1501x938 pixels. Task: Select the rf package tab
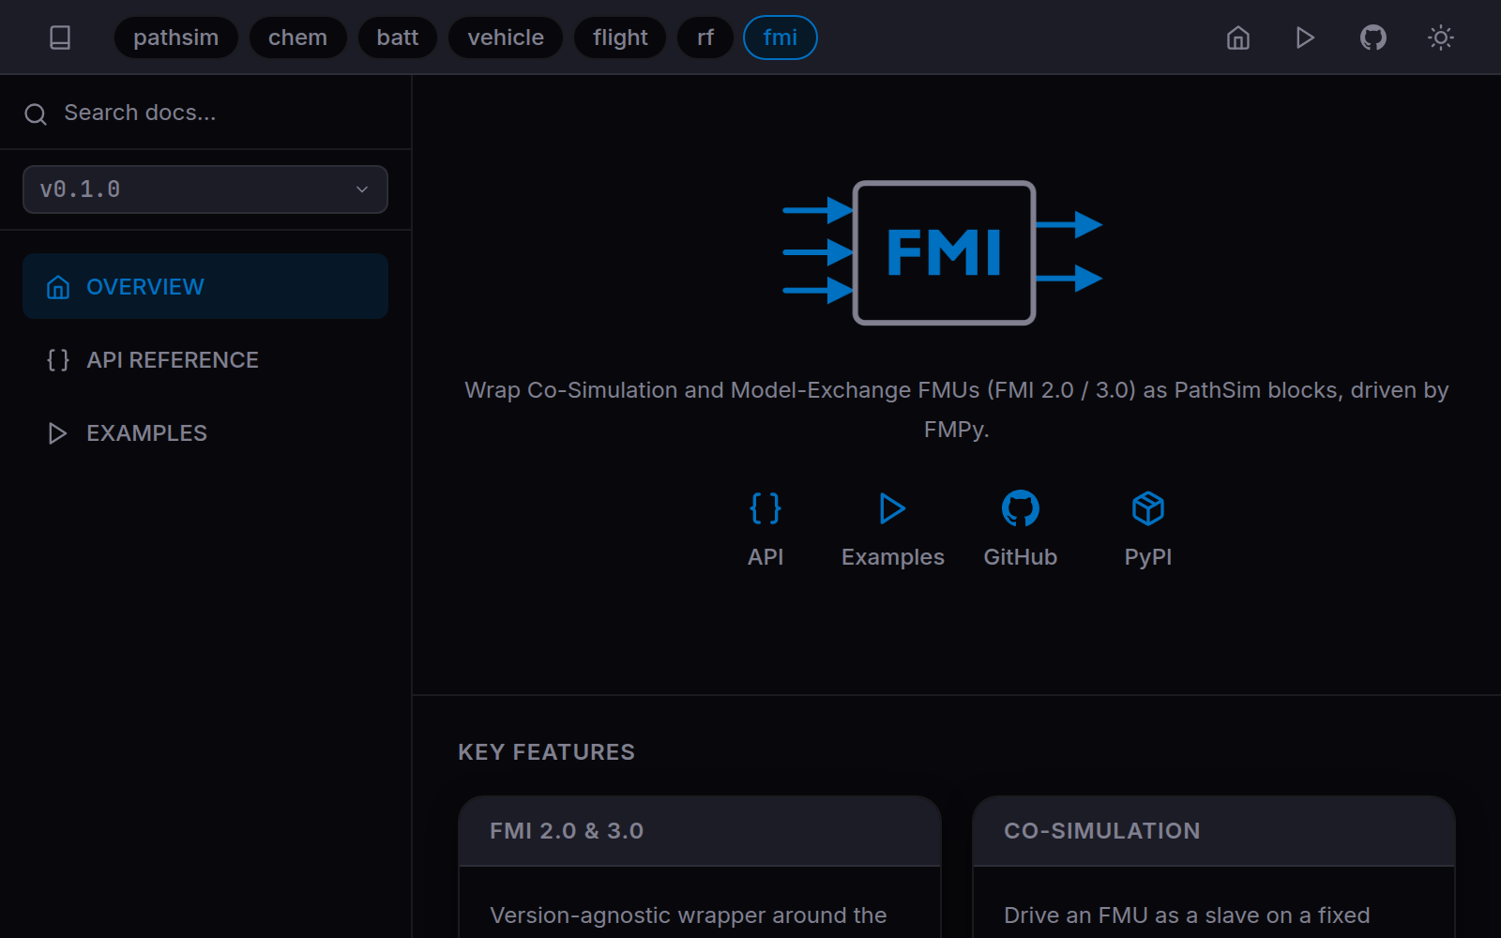pos(705,38)
